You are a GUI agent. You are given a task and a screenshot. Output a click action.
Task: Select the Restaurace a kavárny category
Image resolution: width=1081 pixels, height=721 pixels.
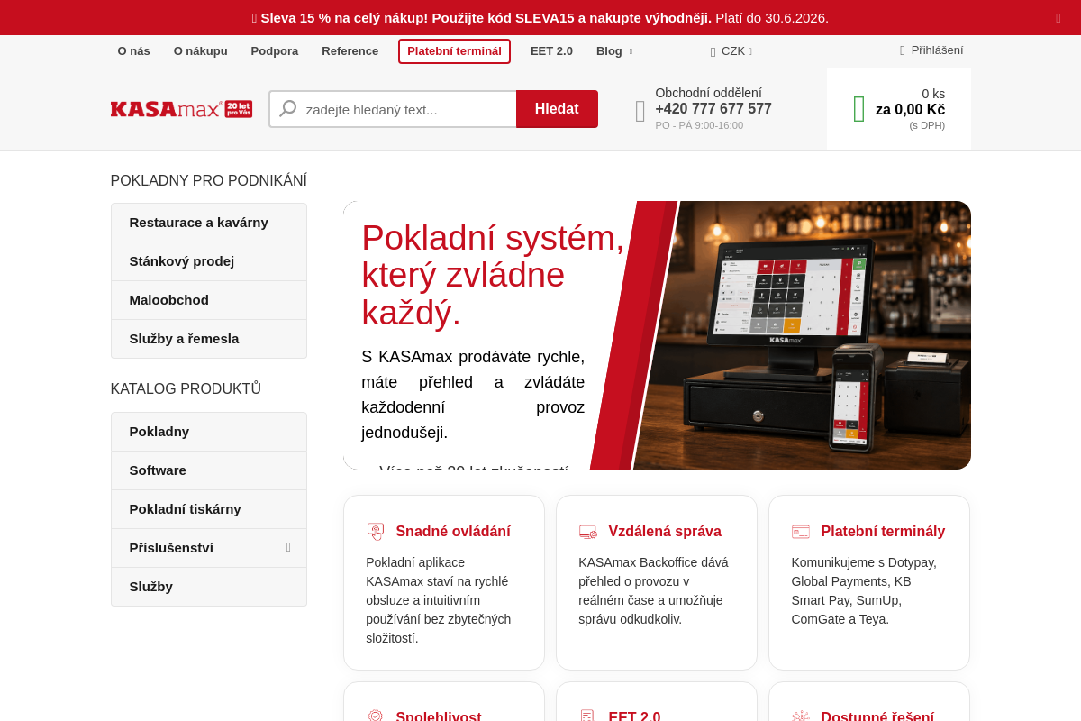pos(209,223)
